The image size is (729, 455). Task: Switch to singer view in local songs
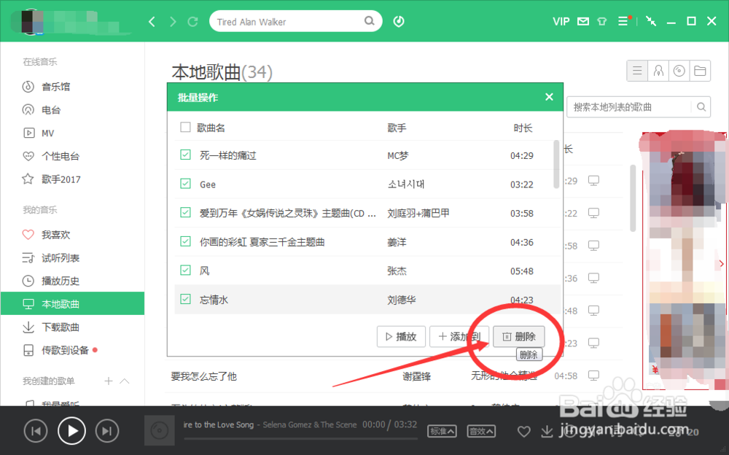point(658,71)
